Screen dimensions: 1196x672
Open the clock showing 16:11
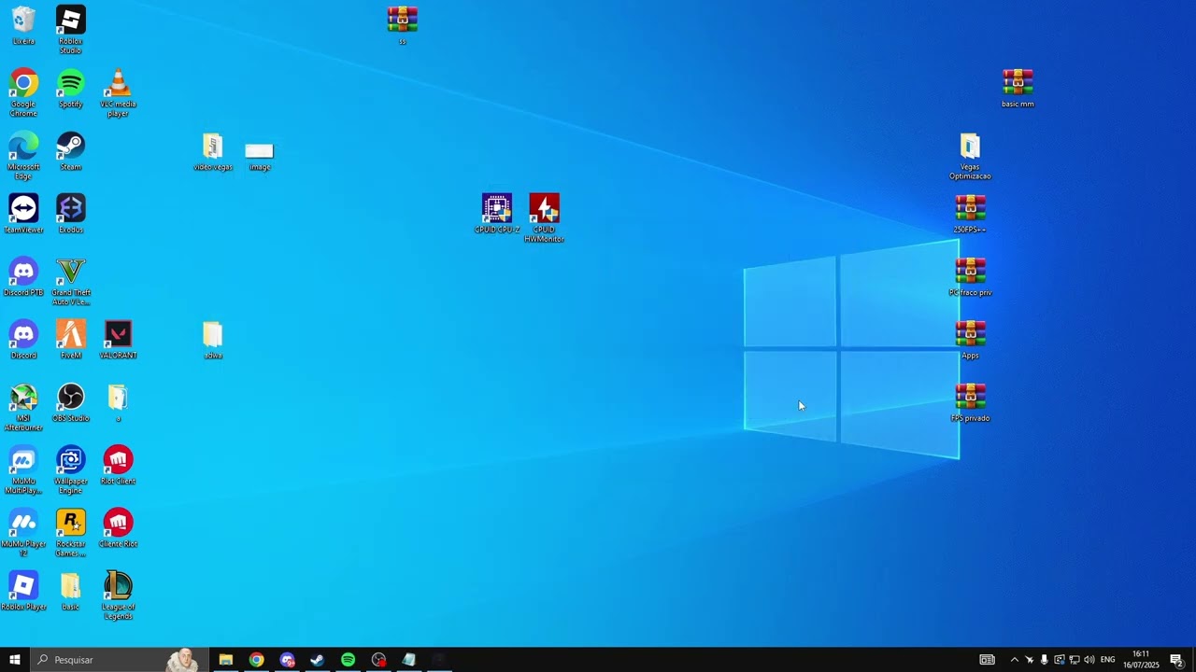coord(1141,660)
